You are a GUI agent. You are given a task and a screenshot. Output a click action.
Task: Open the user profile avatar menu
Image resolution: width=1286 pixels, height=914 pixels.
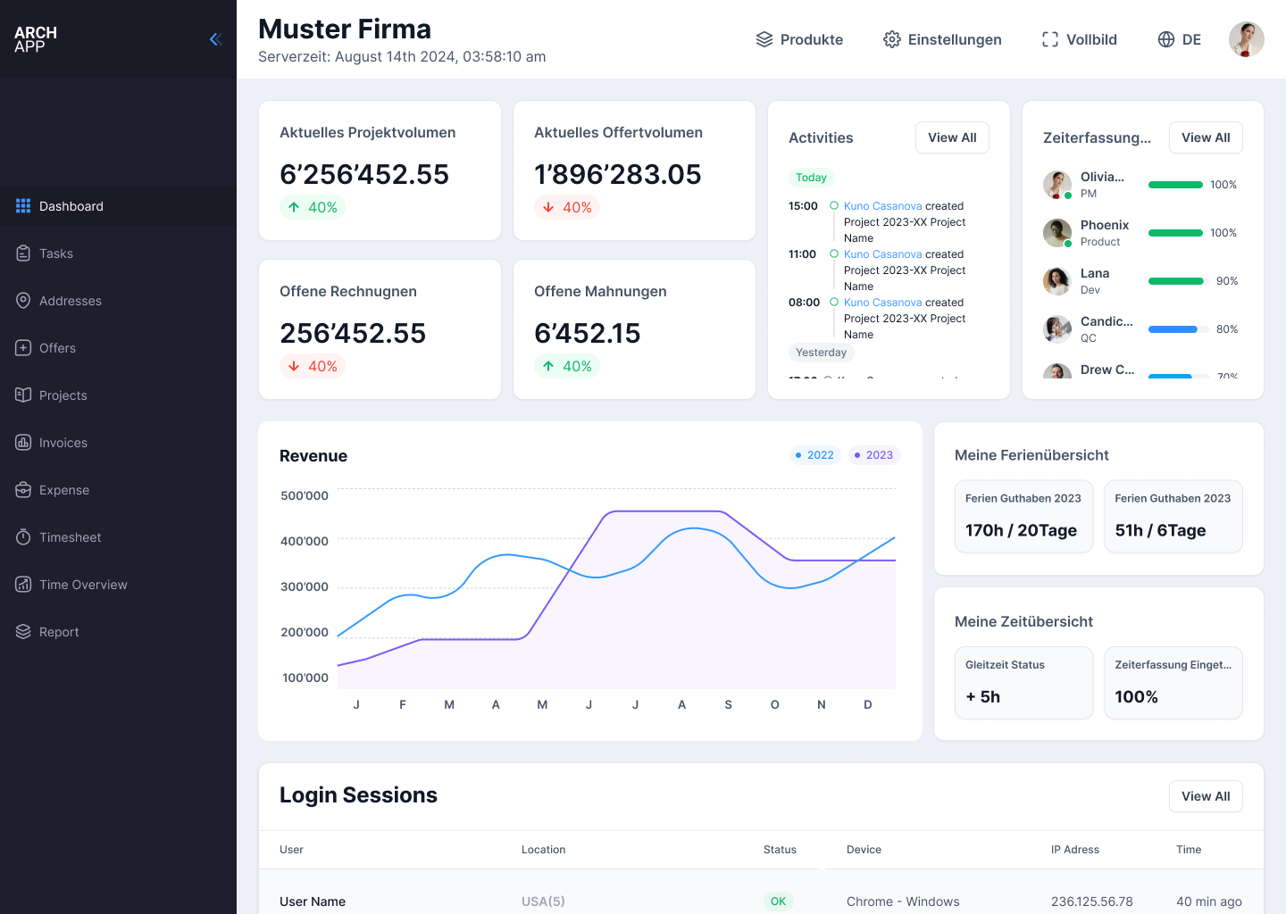click(1246, 39)
